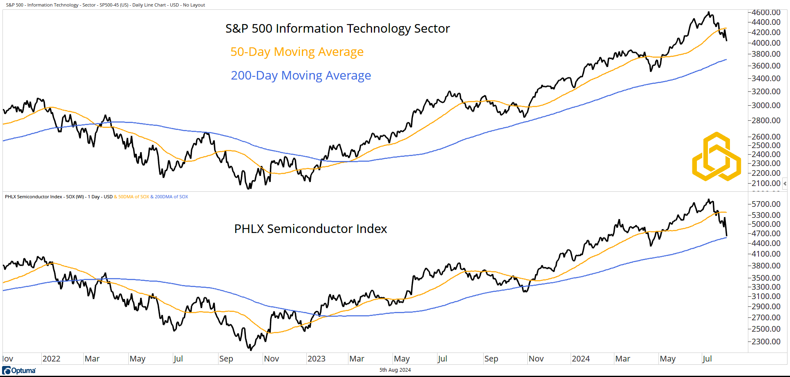Click the 2300.00 level on lower price scale
Image resolution: width=790 pixels, height=377 pixels.
tap(766, 342)
